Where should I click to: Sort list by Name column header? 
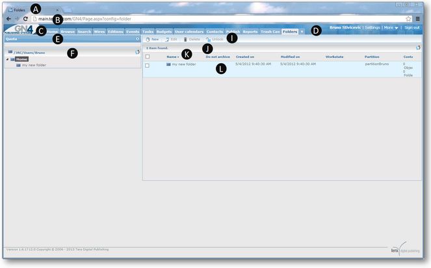pos(172,57)
